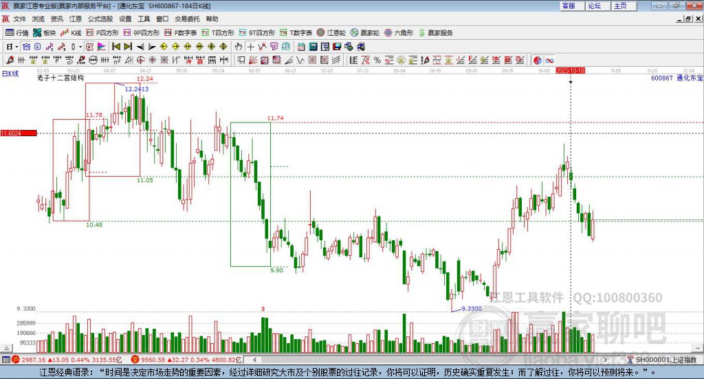This screenshot has height=379, width=704.
Task: Click the scrollbar left arrow
Action: 255,360
